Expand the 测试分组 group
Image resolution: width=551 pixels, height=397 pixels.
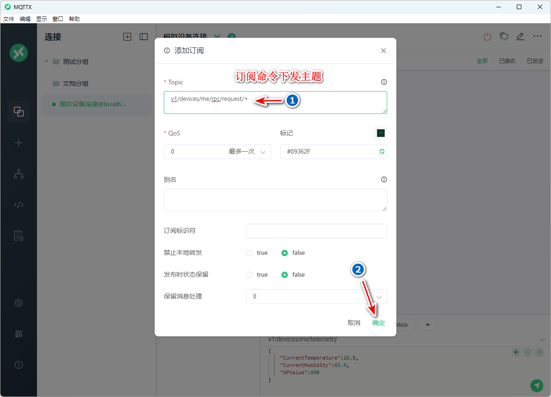click(47, 61)
